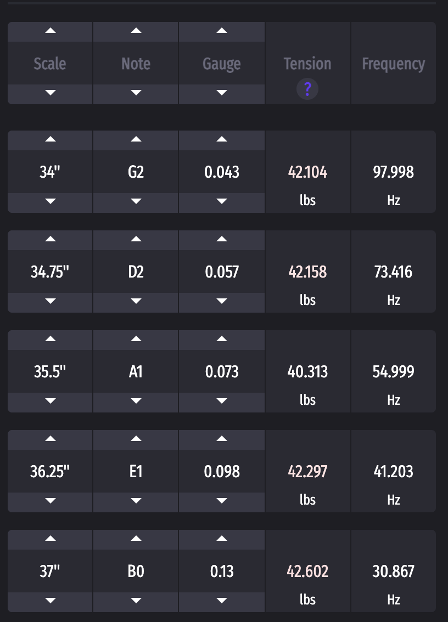
Task: Decrease all gauges using header down arrow
Action: [222, 94]
